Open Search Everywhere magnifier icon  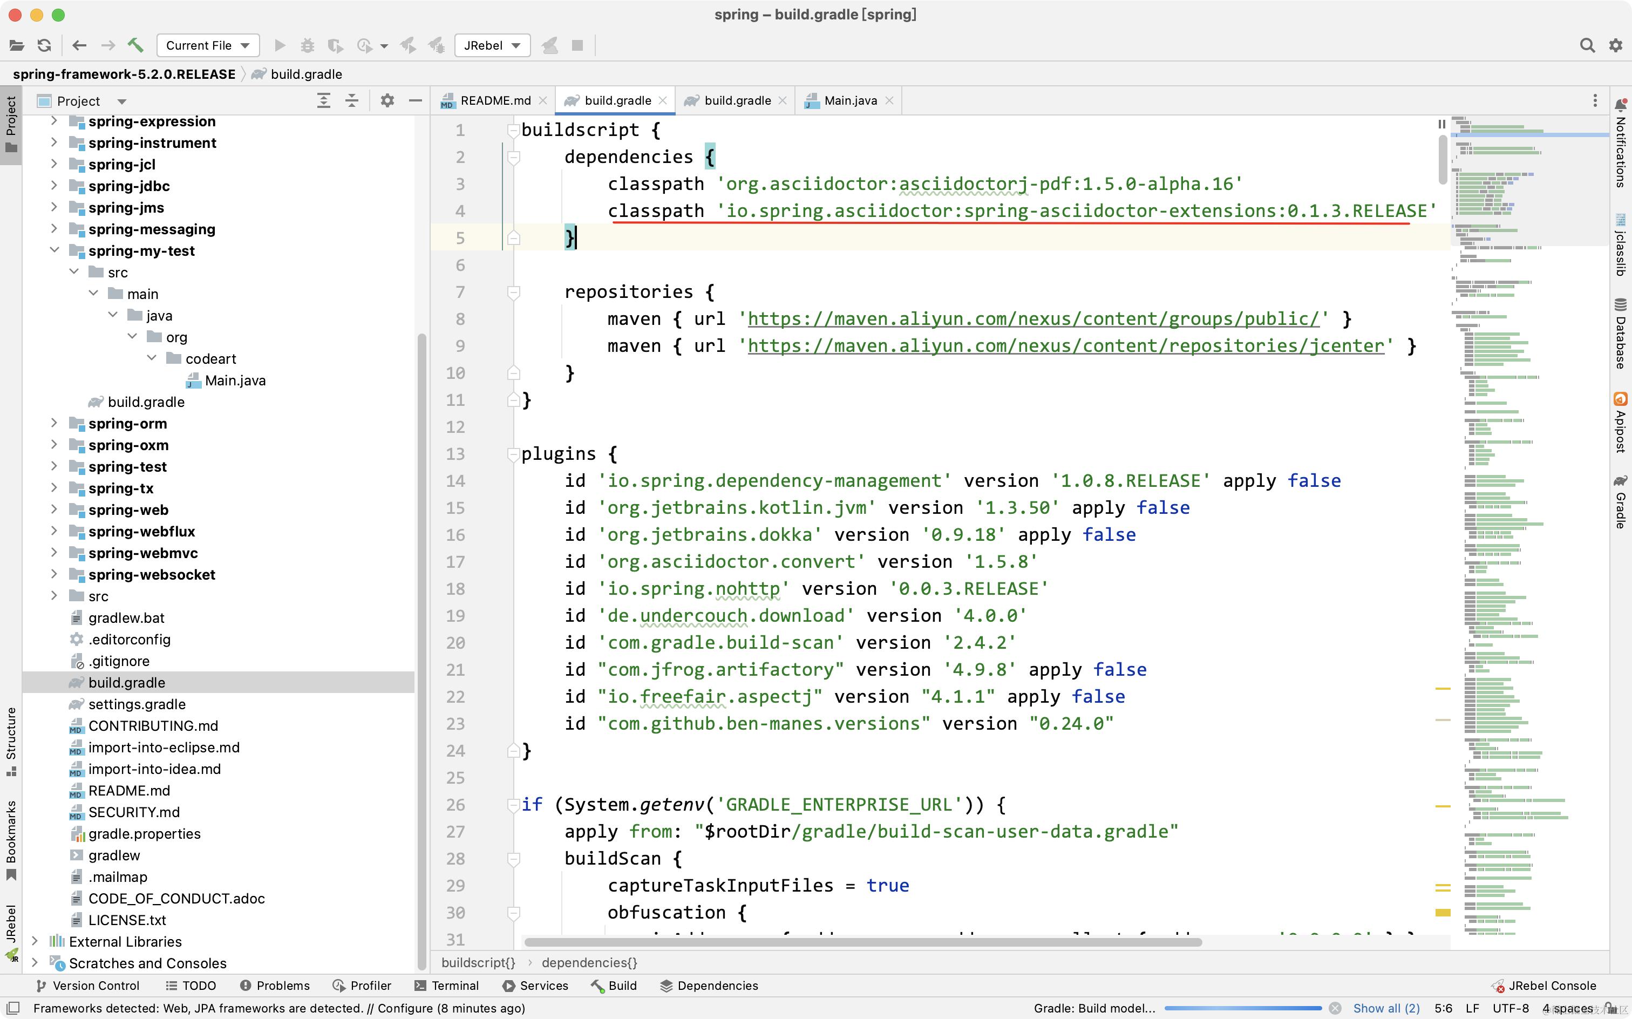click(x=1587, y=45)
